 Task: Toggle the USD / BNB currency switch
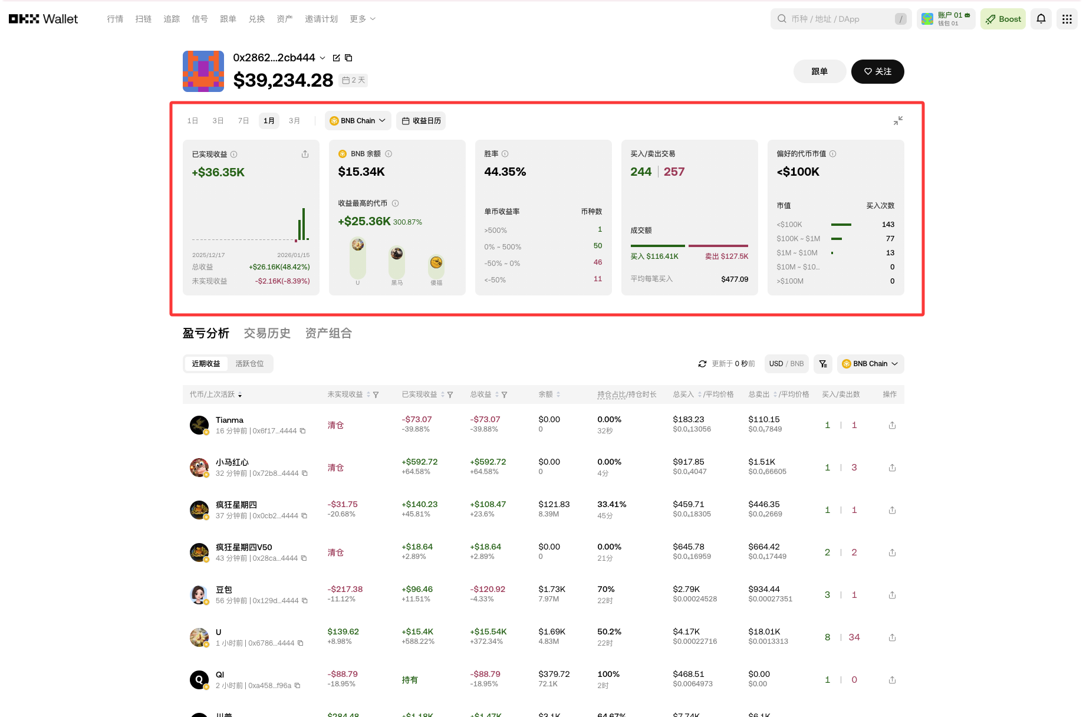[786, 364]
